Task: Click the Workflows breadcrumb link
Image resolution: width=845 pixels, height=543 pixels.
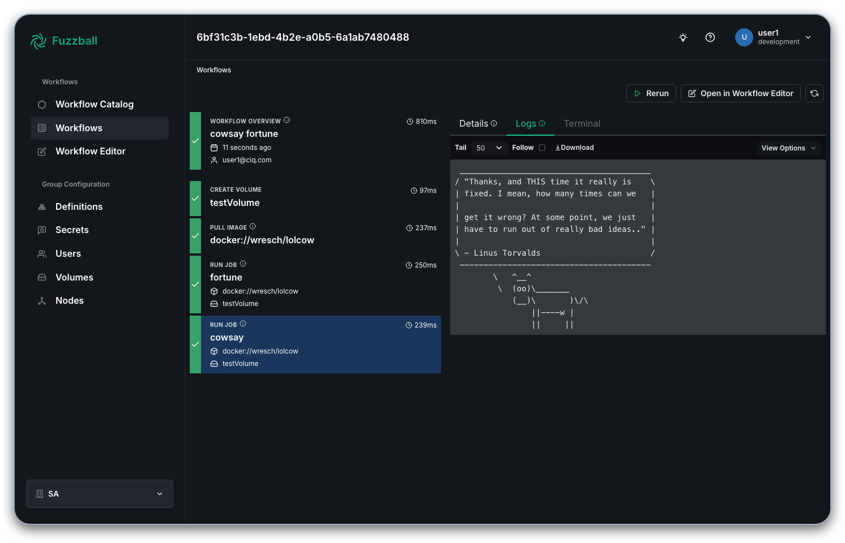Action: (214, 70)
